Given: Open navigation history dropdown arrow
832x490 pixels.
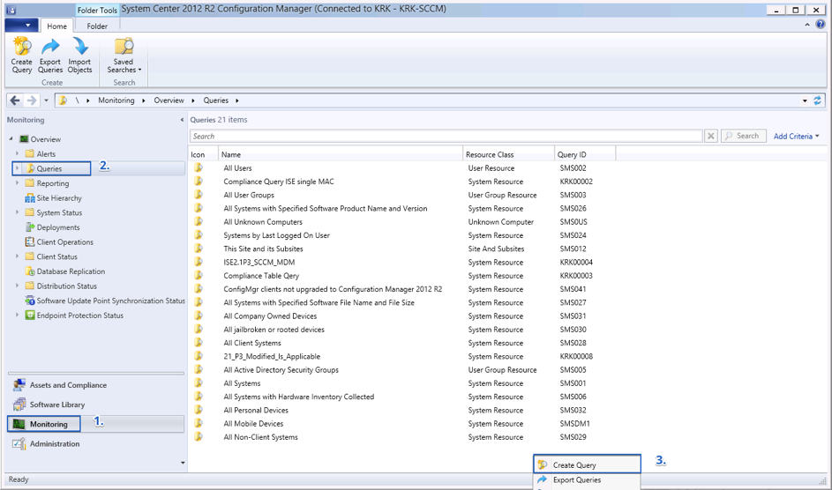Looking at the screenshot, I should pyautogui.click(x=46, y=100).
